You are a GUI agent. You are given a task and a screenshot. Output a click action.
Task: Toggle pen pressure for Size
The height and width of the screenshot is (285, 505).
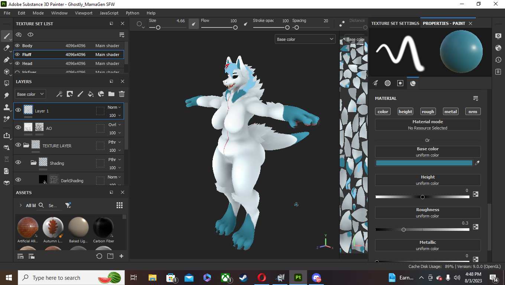pos(194,24)
